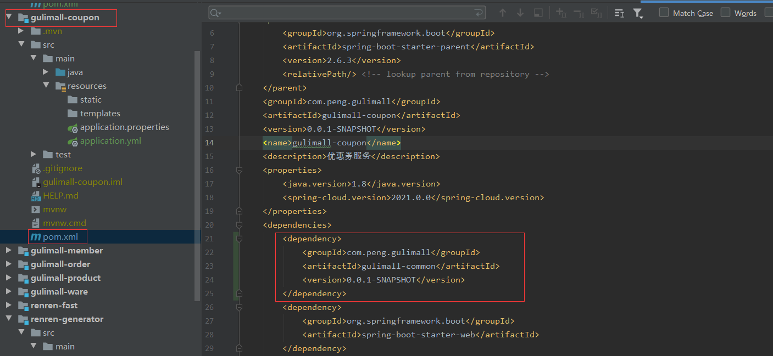
Task: Click line number 14 in gutter
Action: (x=209, y=143)
